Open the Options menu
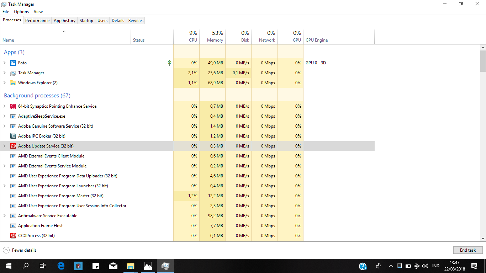Viewport: 486px width, 273px height. 21,12
